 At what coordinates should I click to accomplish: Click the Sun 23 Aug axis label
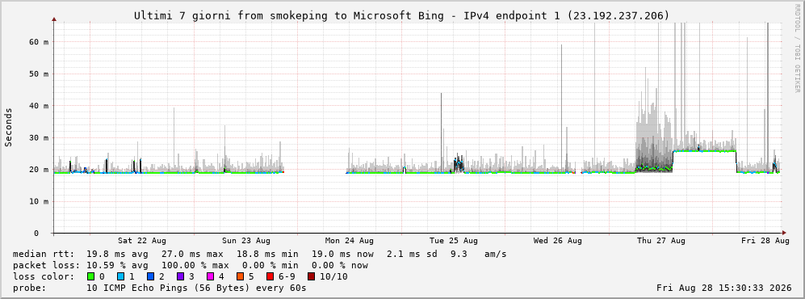coord(246,241)
